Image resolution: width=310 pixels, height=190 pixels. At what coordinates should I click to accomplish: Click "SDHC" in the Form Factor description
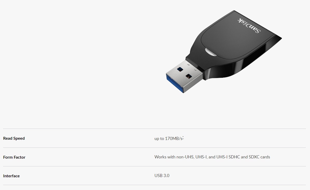tap(234, 157)
